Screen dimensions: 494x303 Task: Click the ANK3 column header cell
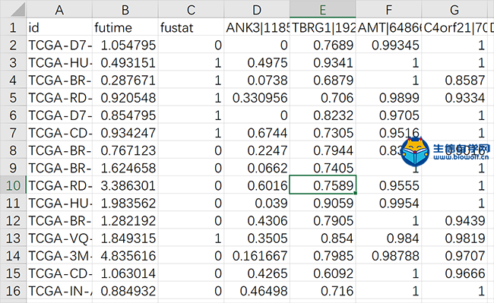coord(257,27)
